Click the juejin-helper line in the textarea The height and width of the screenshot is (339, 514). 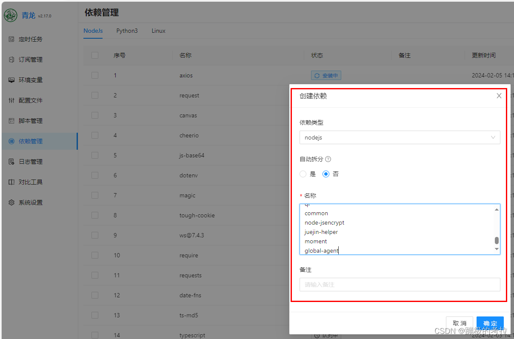point(321,232)
